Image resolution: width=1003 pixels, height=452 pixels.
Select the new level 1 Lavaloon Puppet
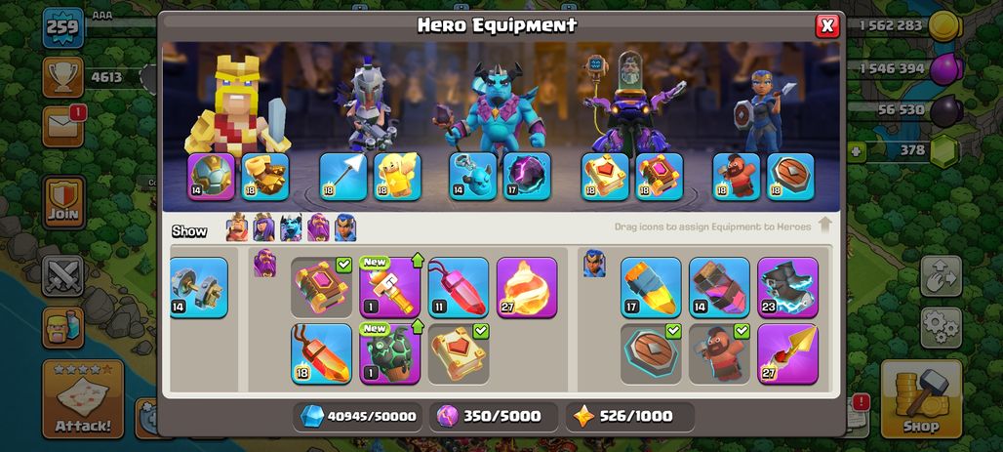(389, 354)
